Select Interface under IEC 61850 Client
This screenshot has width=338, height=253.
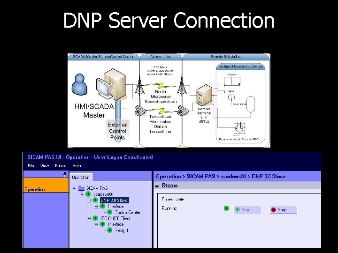coord(115,224)
